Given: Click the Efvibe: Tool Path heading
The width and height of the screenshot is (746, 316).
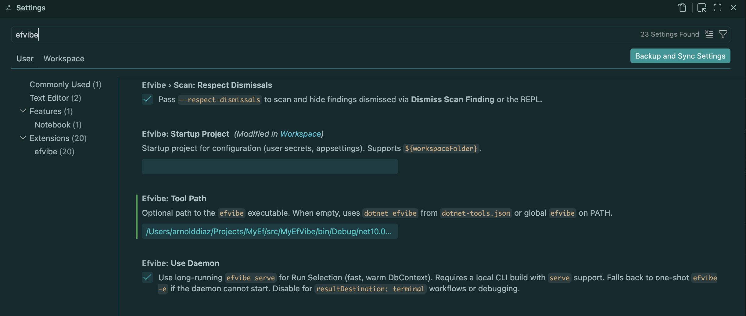Looking at the screenshot, I should pos(174,199).
